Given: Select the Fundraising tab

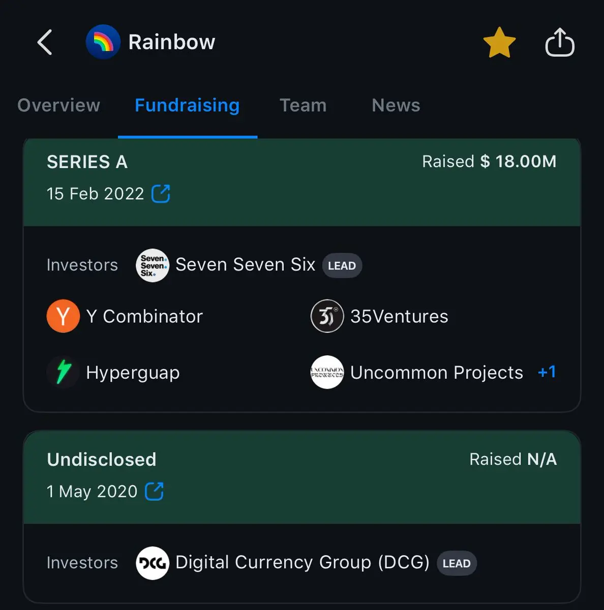Looking at the screenshot, I should click(187, 105).
